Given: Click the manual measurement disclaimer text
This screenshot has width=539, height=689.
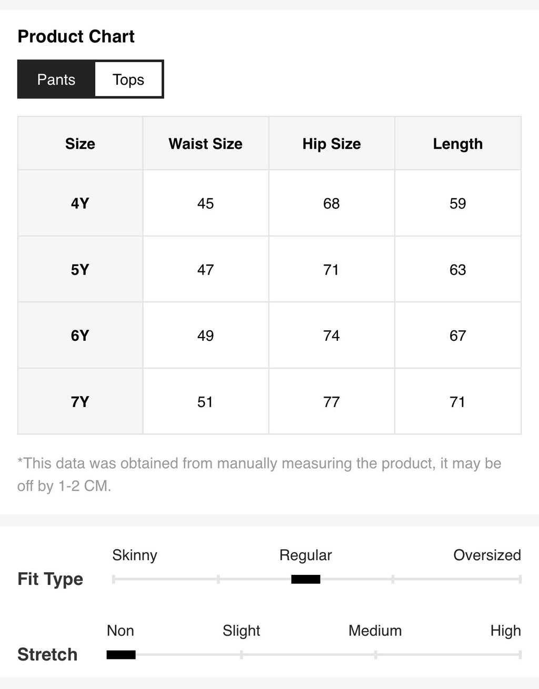Looking at the screenshot, I should [x=259, y=474].
